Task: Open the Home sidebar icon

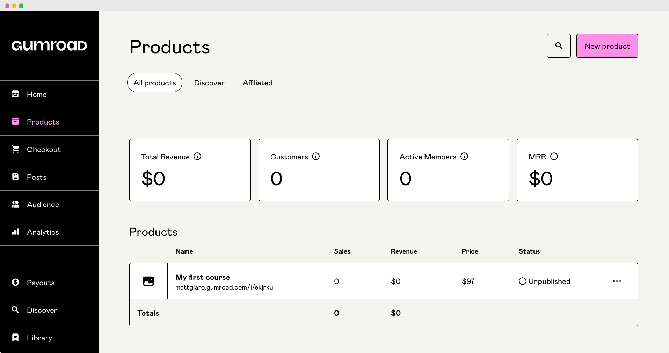Action: pyautogui.click(x=15, y=94)
